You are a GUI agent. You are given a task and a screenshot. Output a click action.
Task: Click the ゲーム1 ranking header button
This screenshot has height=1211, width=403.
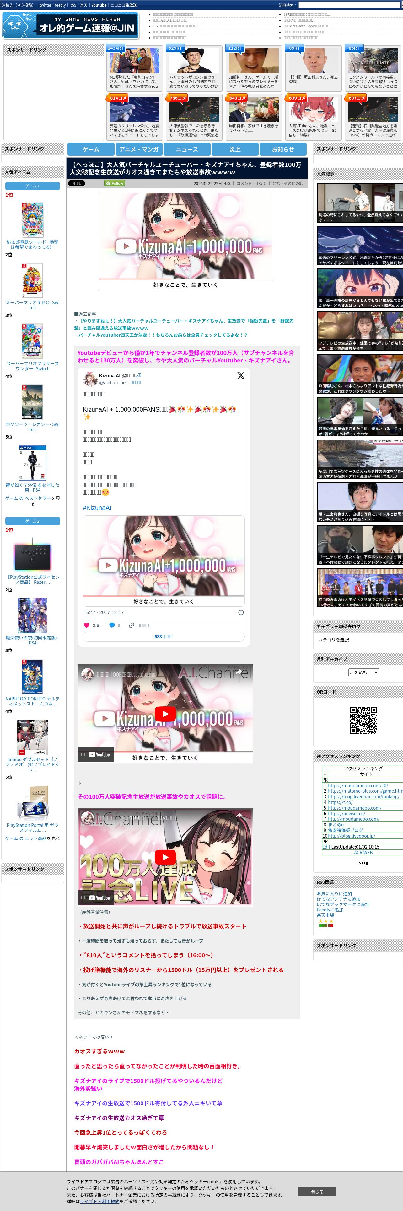pos(32,186)
